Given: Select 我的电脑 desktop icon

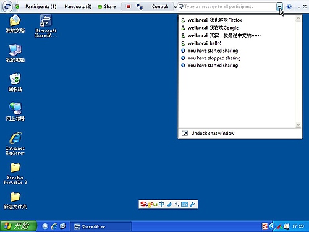Looking at the screenshot, I should coord(15,53).
